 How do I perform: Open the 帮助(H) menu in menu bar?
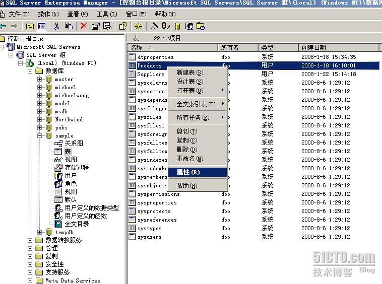(x=165, y=14)
